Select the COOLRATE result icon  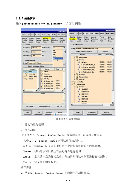point(79,92)
